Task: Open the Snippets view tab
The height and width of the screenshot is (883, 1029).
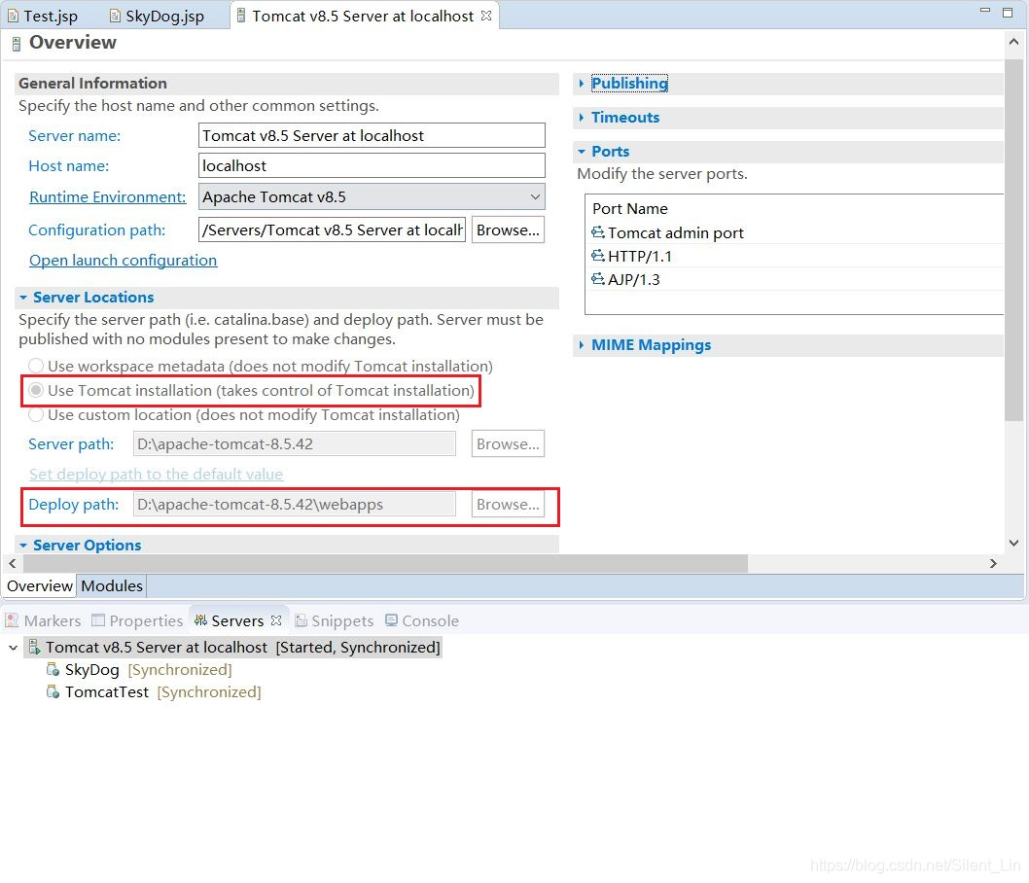Action: [x=334, y=620]
